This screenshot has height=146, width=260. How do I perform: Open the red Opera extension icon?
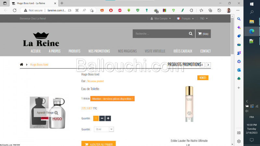111,10
